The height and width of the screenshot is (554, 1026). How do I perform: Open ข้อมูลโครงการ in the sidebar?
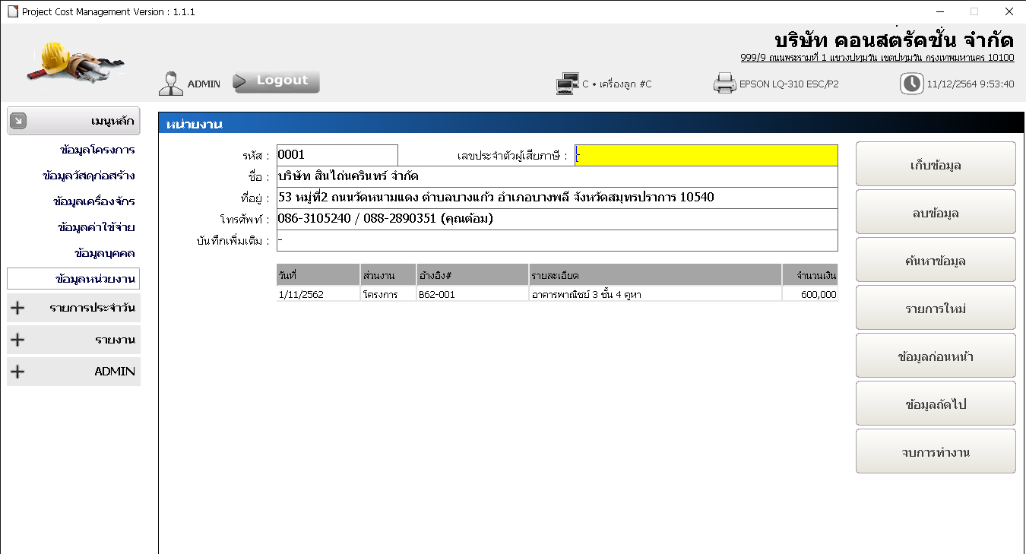97,150
